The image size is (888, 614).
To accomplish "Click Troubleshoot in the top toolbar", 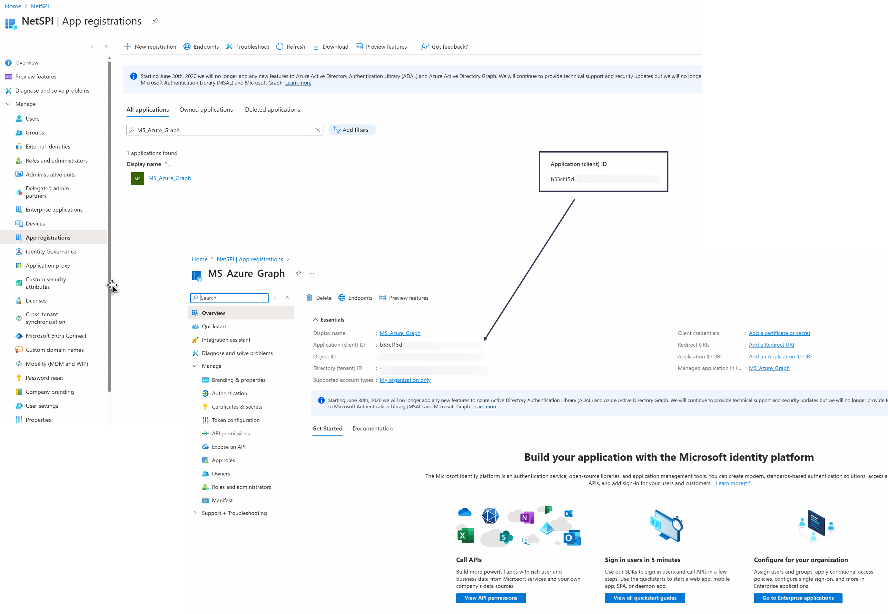I will click(x=248, y=46).
